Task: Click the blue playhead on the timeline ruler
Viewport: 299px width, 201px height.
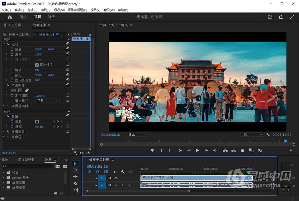Action: (x=248, y=171)
